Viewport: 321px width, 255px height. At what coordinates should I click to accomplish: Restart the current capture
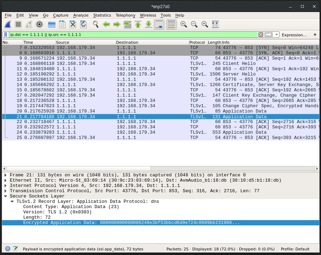29,24
